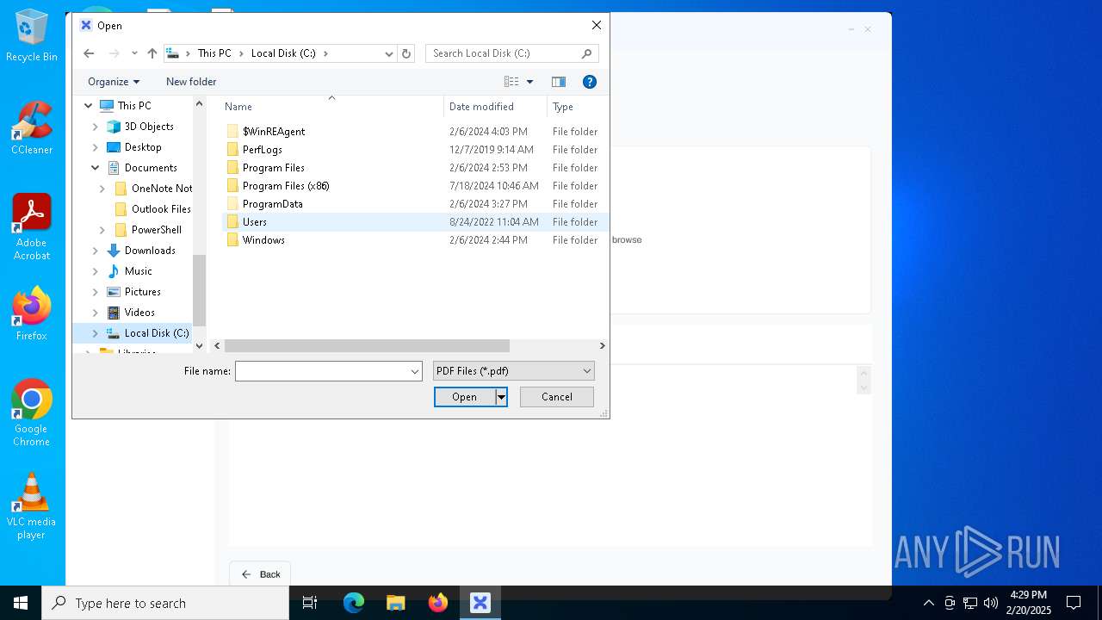Image resolution: width=1102 pixels, height=620 pixels.
Task: Open the CCleaner desktop shortcut
Action: [32, 128]
